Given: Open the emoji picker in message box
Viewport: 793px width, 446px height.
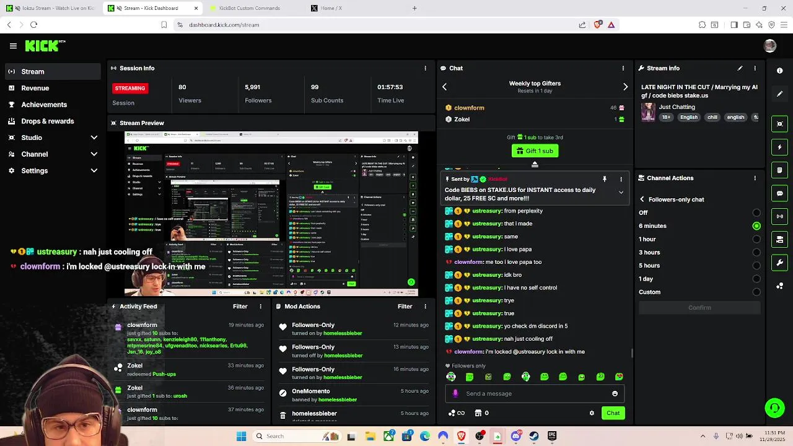Looking at the screenshot, I should click(615, 393).
